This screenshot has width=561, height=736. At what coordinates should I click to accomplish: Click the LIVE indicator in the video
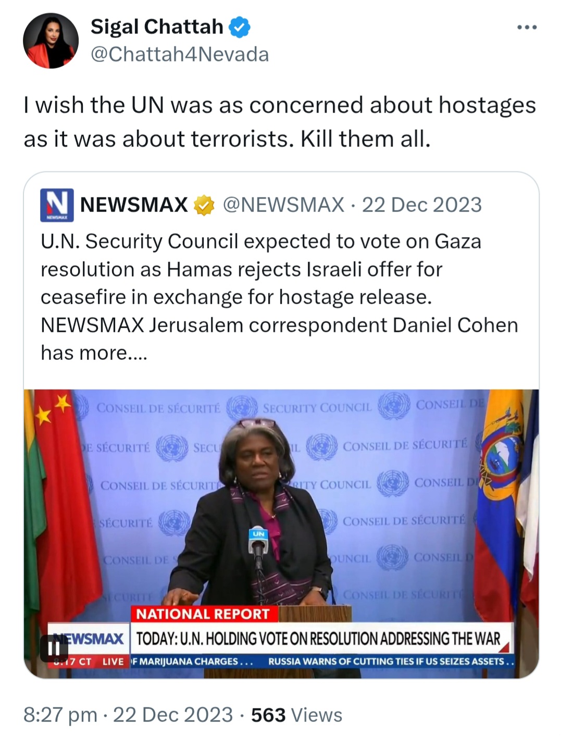[x=113, y=662]
